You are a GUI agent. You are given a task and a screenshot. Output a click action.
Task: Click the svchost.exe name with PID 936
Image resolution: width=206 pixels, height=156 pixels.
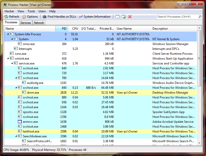pos(31,102)
